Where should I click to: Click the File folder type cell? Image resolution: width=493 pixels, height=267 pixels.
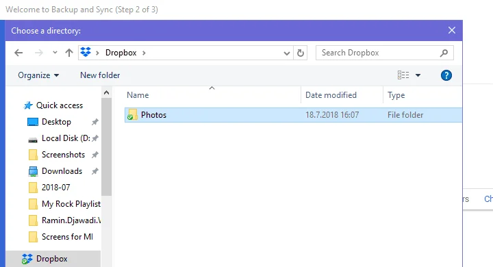coord(405,115)
